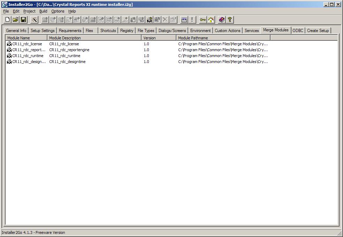The image size is (343, 237).
Task: Switch to the Shortcuts tab
Action: pyautogui.click(x=108, y=31)
